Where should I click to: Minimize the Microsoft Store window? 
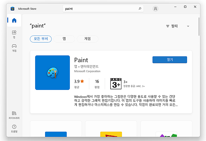175,7
